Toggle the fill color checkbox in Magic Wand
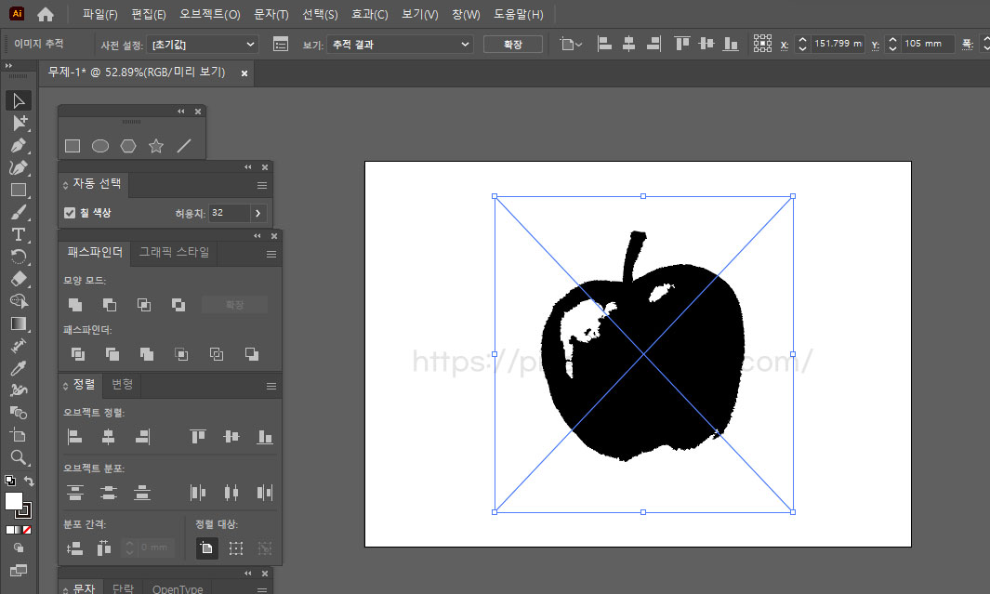The height and width of the screenshot is (594, 990). tap(70, 213)
